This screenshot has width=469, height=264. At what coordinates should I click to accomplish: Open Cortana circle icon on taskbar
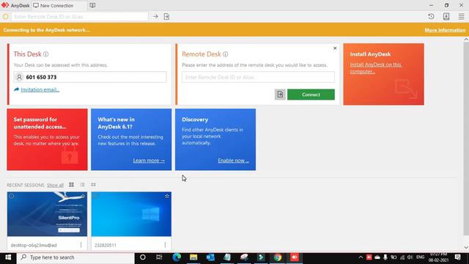click(x=143, y=257)
